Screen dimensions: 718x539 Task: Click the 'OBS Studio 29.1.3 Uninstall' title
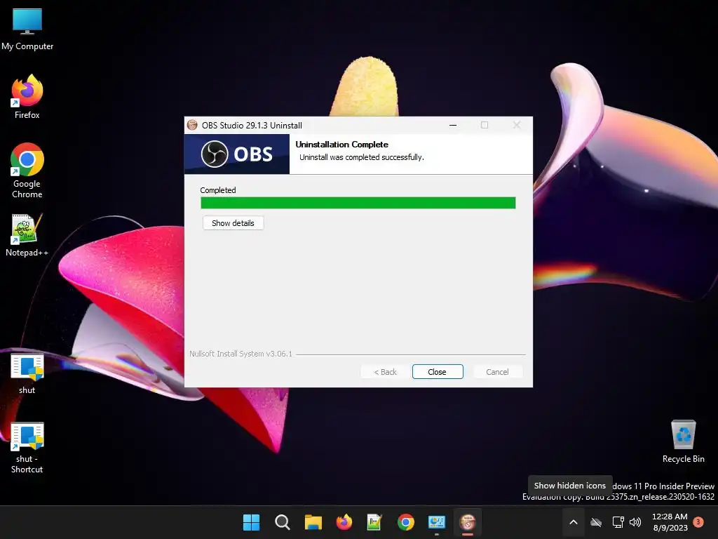[x=252, y=126]
